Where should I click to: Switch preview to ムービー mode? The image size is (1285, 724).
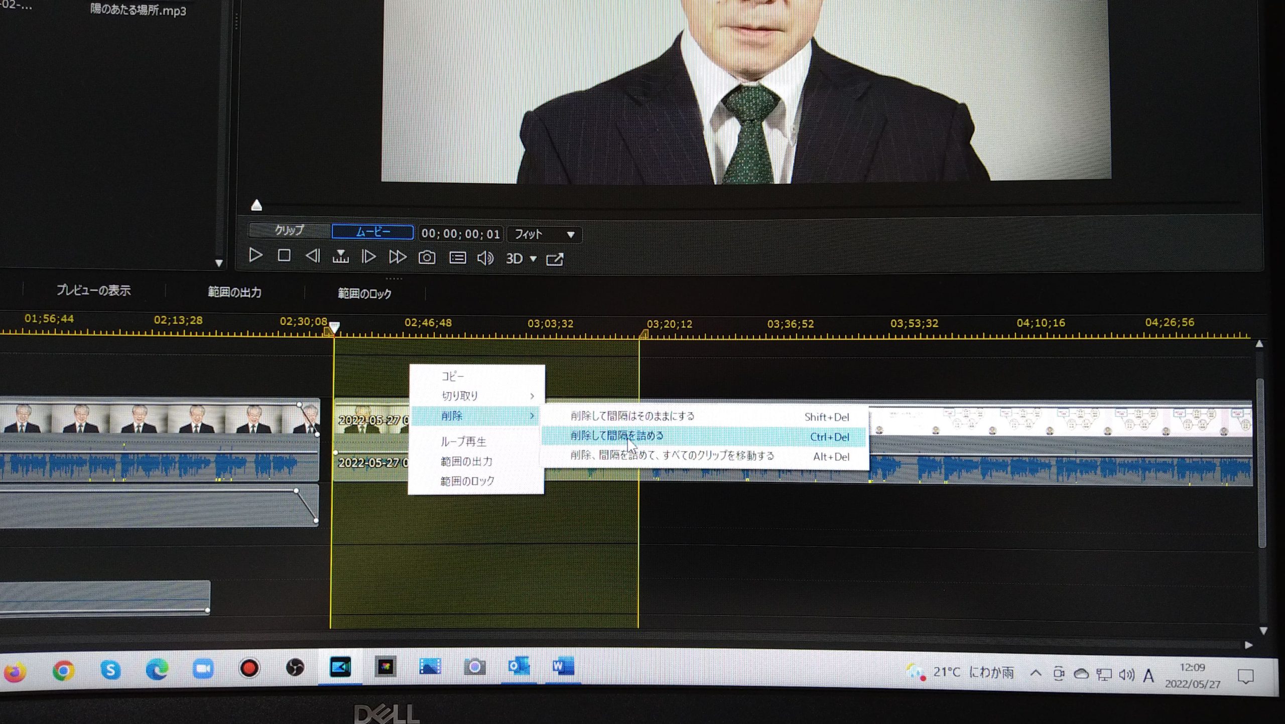pyautogui.click(x=372, y=232)
